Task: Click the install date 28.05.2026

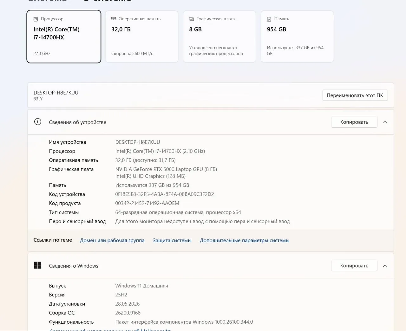Action: coord(128,304)
